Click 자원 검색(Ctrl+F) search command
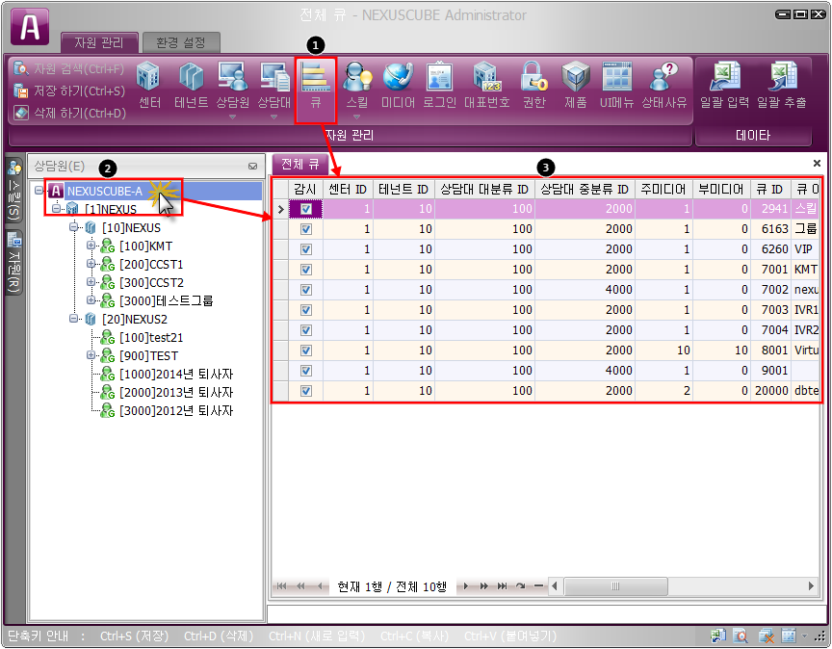This screenshot has width=832, height=649. 69,68
